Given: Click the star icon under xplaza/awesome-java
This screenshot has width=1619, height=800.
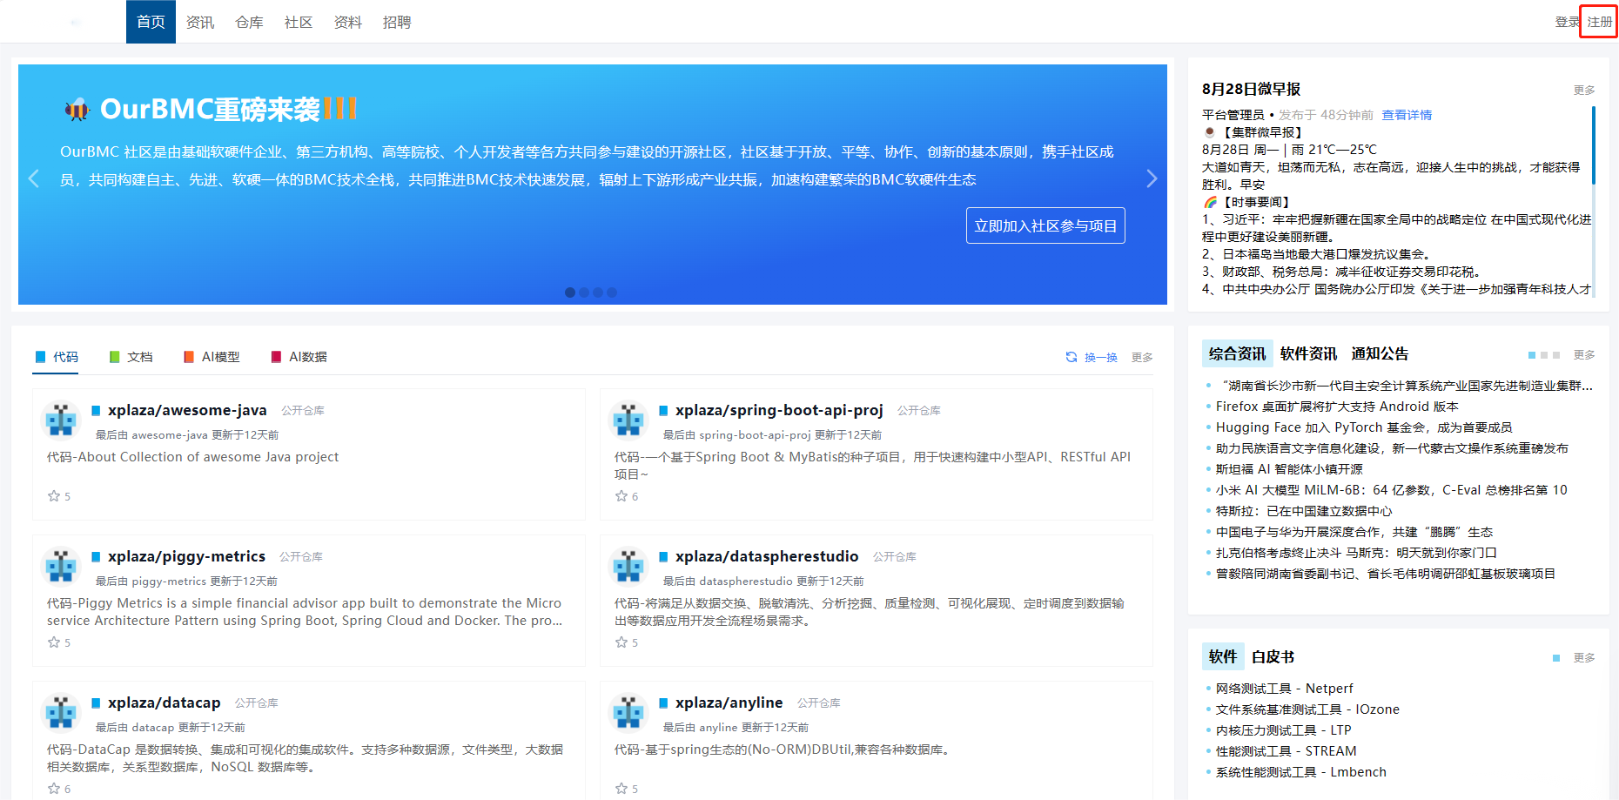Looking at the screenshot, I should coord(54,496).
